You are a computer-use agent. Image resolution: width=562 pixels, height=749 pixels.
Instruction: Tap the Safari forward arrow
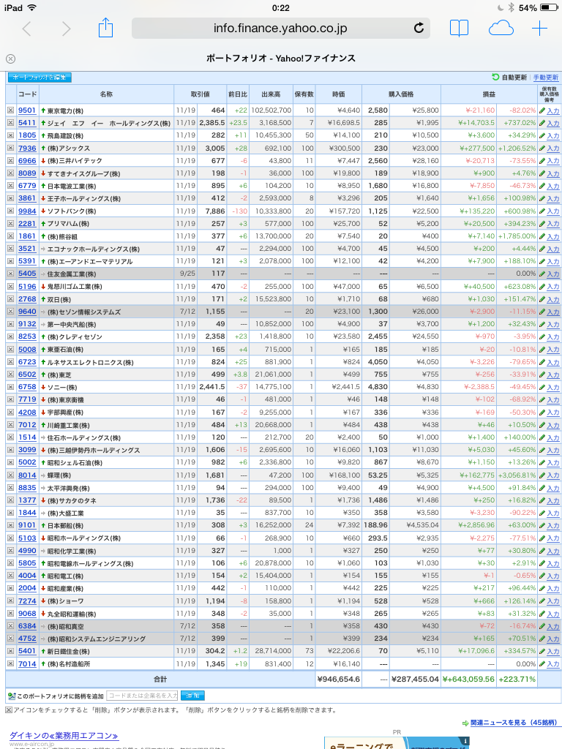click(67, 29)
